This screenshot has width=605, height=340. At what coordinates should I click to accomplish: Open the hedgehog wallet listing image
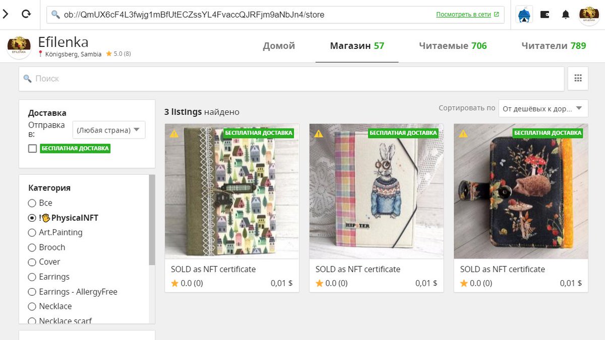click(521, 191)
